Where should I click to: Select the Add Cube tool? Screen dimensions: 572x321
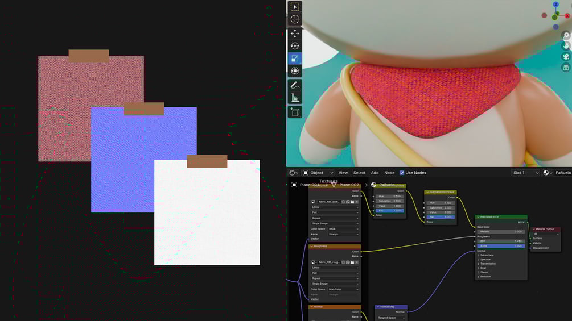coord(295,112)
